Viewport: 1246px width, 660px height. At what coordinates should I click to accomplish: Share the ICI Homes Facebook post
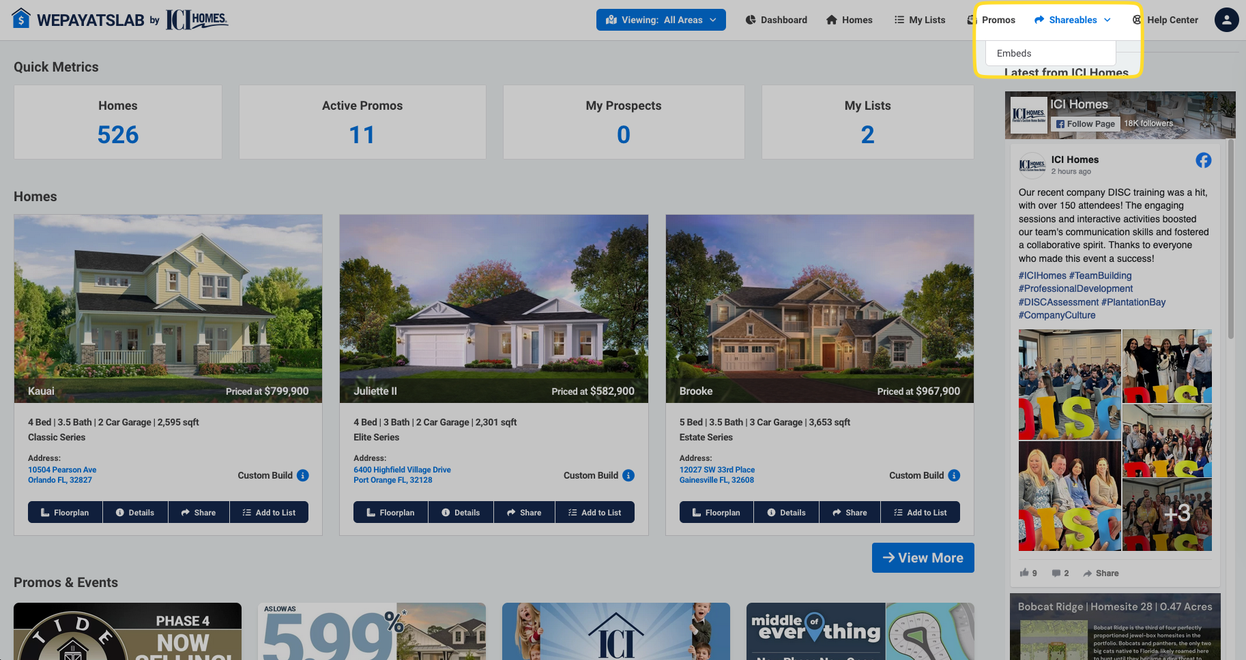(1101, 573)
